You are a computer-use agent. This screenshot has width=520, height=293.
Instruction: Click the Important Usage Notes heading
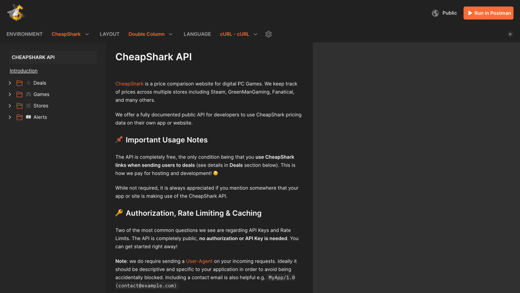pyautogui.click(x=166, y=140)
